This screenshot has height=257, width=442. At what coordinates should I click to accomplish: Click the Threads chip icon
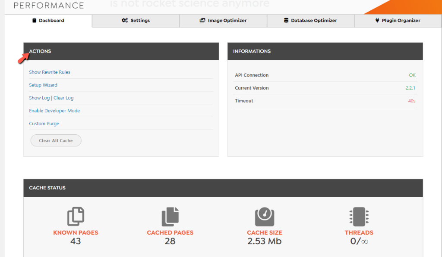359,217
